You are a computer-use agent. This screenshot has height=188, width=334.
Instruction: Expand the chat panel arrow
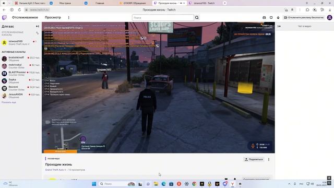pos(279,26)
